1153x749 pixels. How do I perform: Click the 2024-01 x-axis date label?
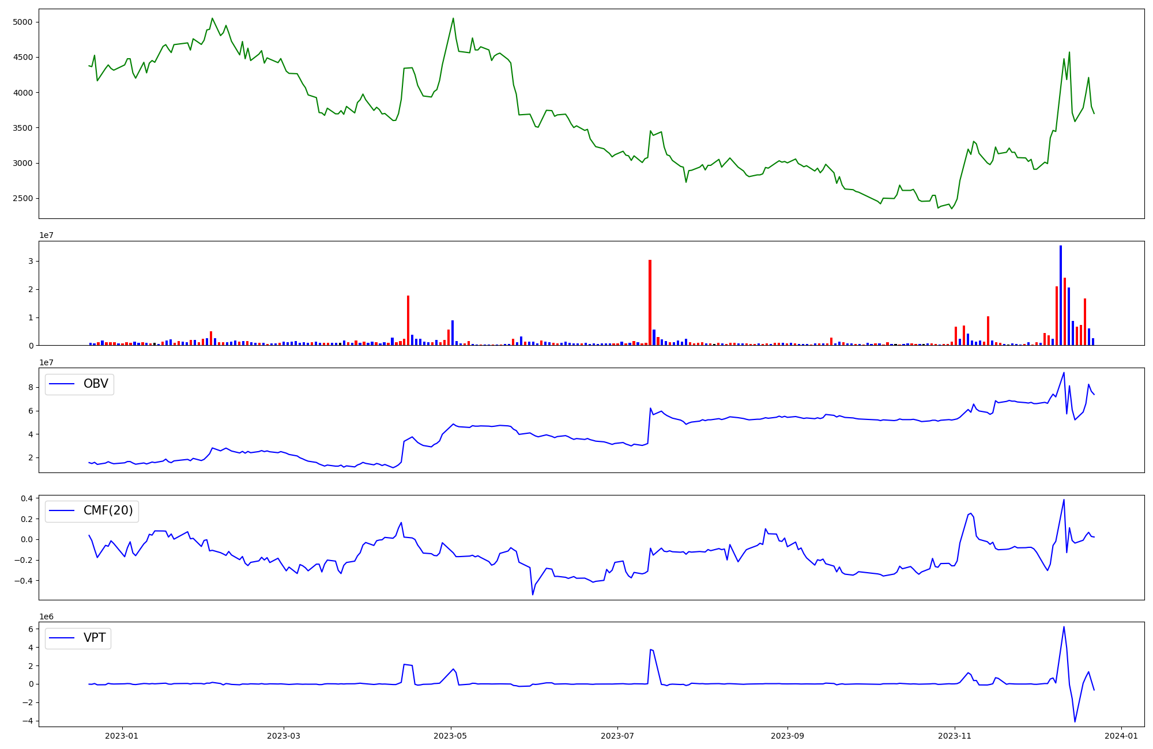(x=1121, y=736)
